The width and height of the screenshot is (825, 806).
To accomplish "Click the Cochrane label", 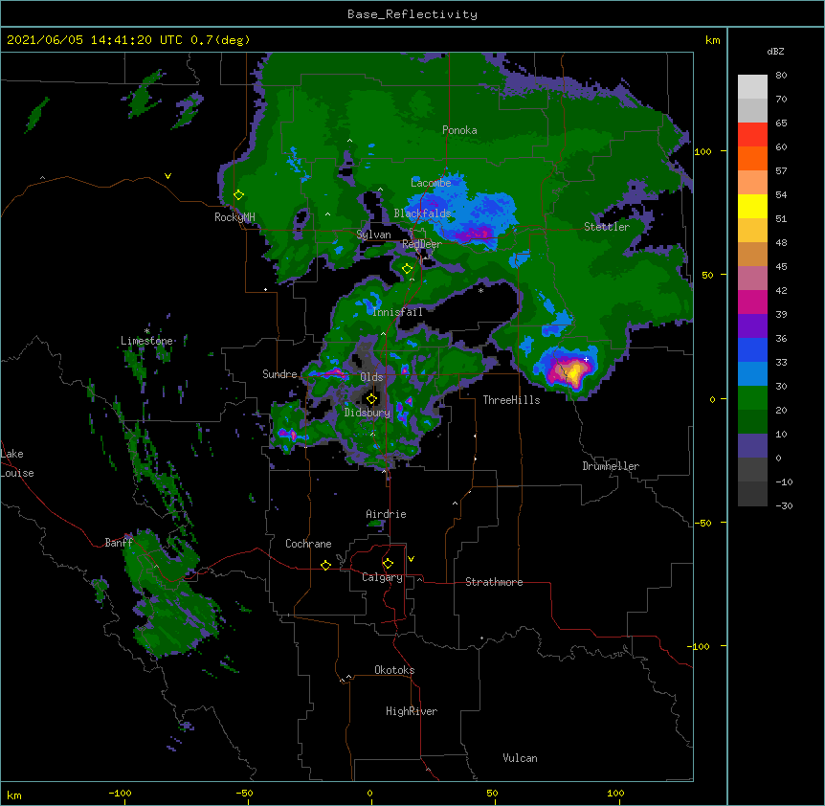I will [308, 544].
